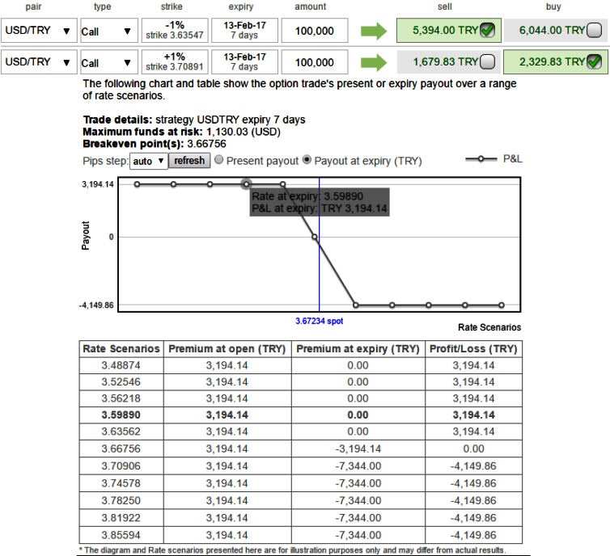The image size is (610, 556).
Task: Click the 0.00 profit/loss cell in 3.66756 row
Action: point(473,449)
